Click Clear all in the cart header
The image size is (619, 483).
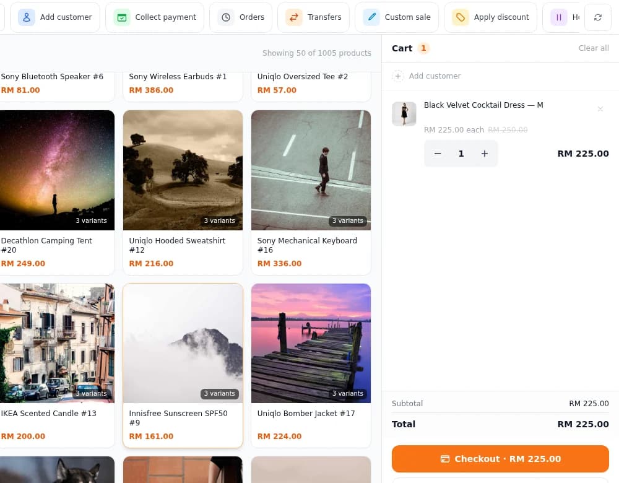pos(594,48)
